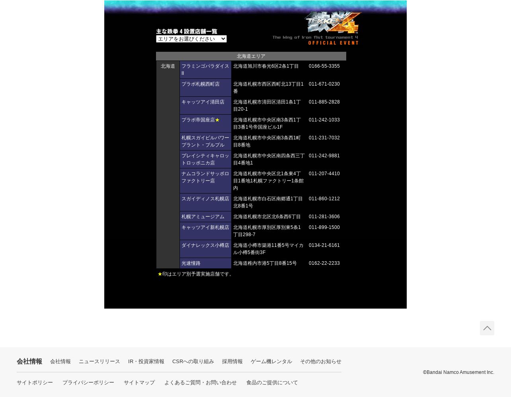Select the 札幌スガイビルパワープラント・プルプル store name
511x397 pixels.
pos(205,141)
